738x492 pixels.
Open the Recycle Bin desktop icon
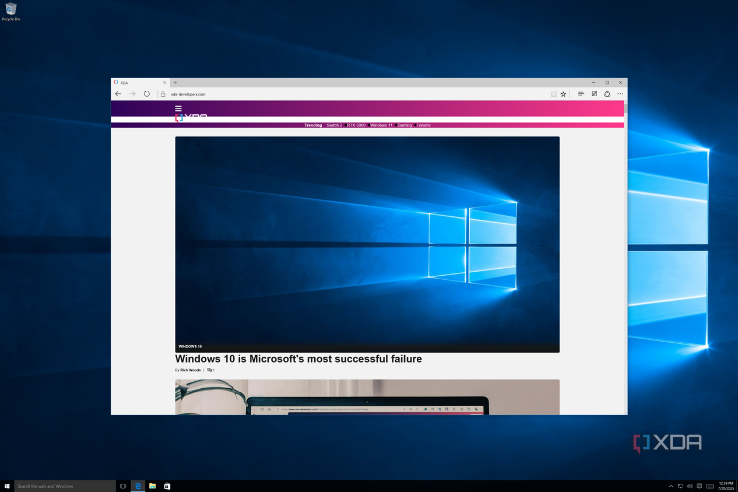pos(11,11)
